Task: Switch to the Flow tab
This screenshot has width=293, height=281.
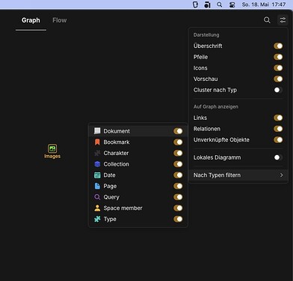Action: (x=60, y=20)
